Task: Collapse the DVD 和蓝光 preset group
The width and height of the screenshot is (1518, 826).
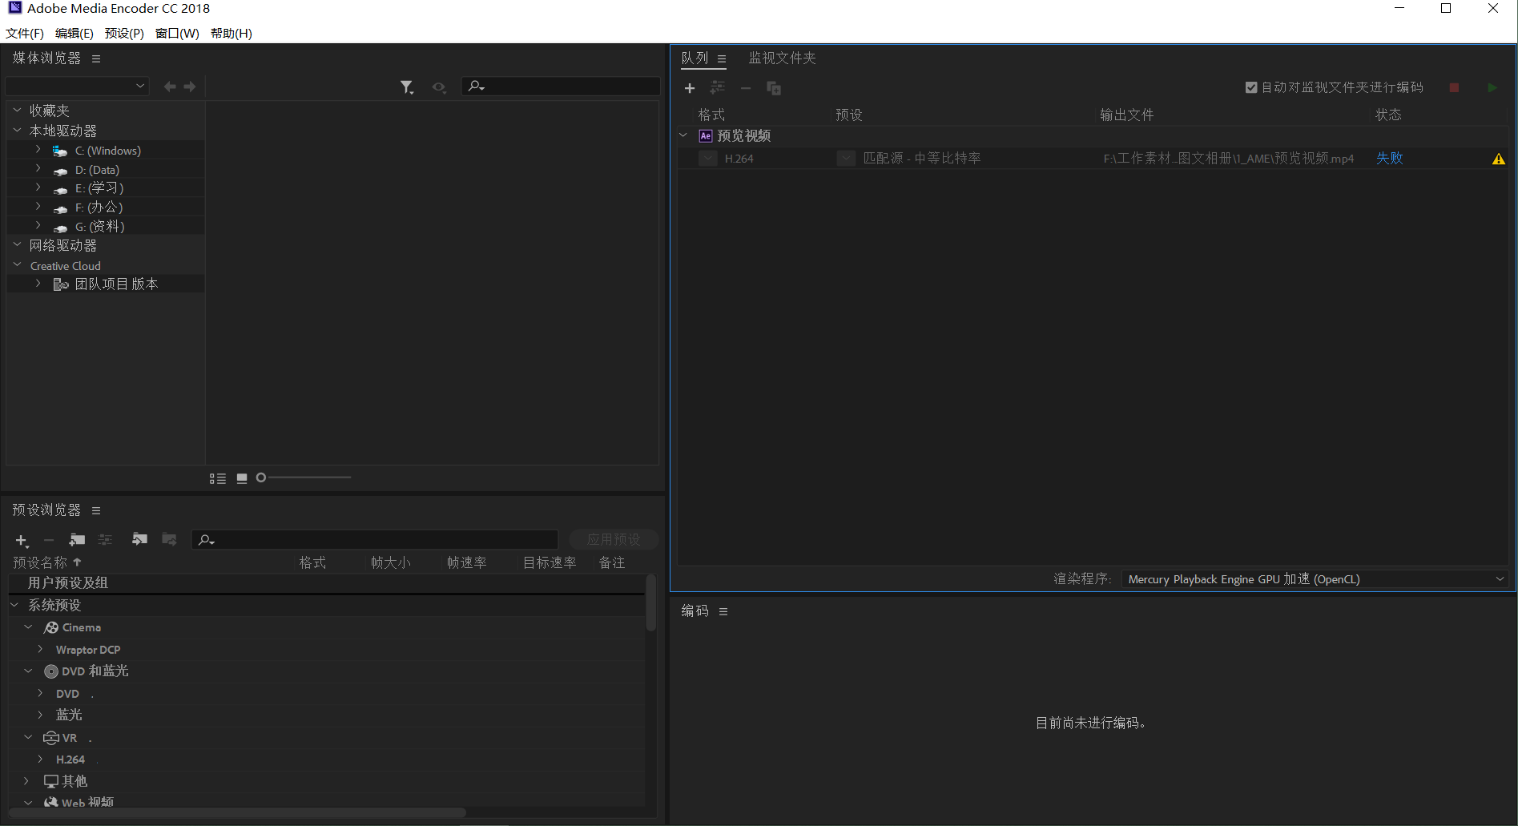Action: point(28,671)
